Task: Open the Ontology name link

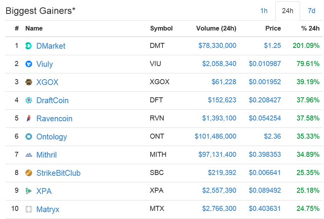Action: pyautogui.click(x=51, y=137)
